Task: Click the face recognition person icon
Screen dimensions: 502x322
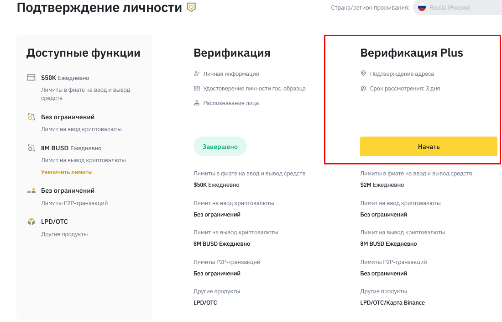Action: [197, 103]
